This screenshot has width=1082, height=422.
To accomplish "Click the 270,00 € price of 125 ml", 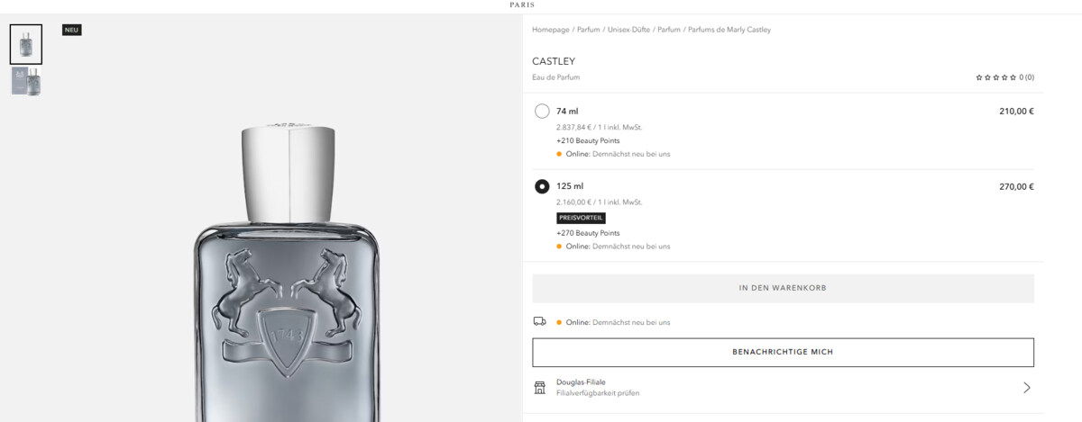I will (1016, 187).
